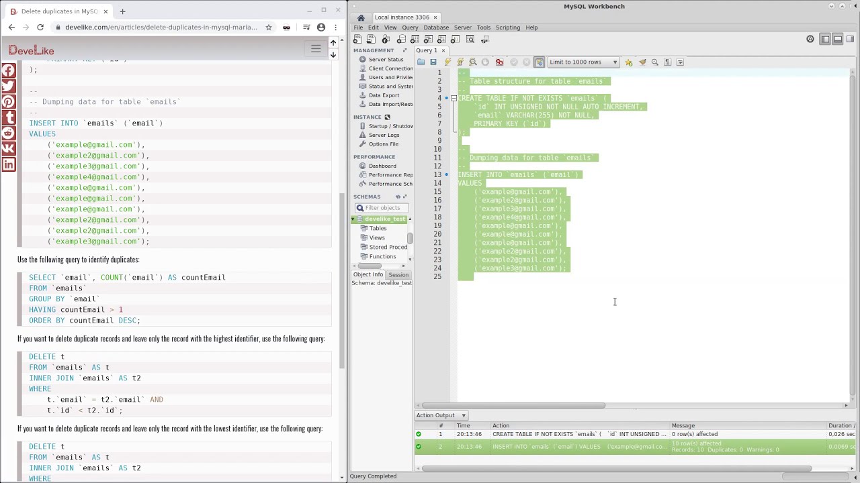Toggle invisible characters paragraph icon in query toolbar

pos(668,62)
